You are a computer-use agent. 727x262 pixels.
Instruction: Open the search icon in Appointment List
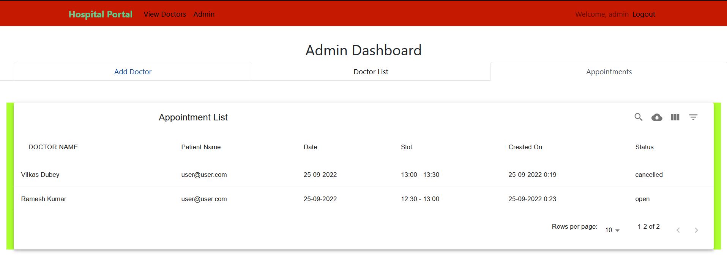click(639, 117)
